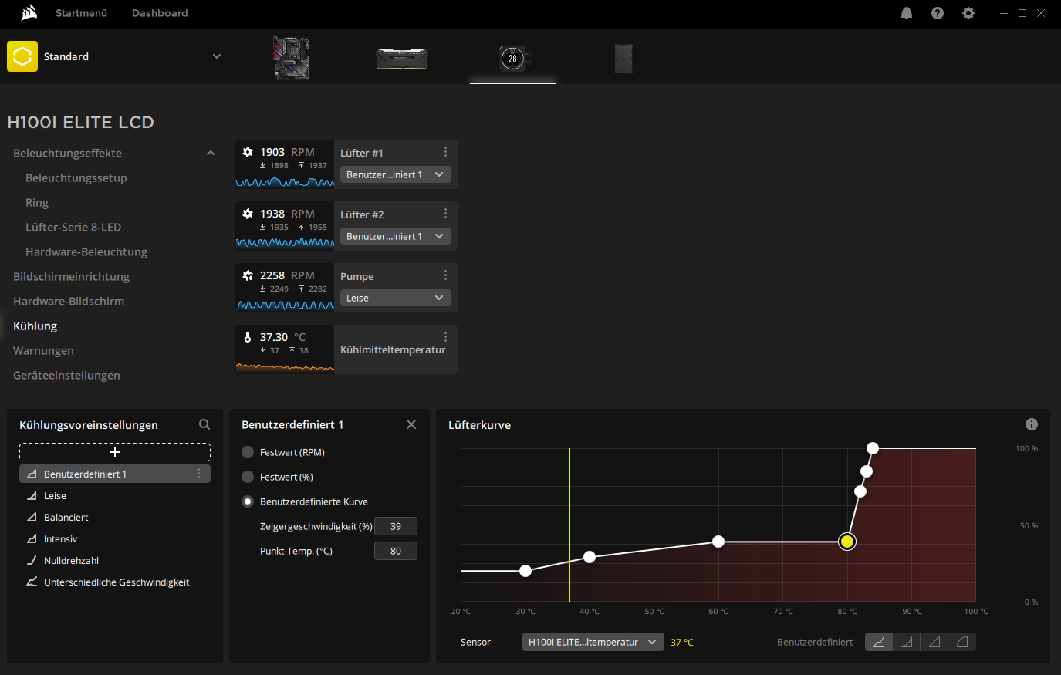Collapse the Beleuchtungseffekte section
This screenshot has height=675, width=1061.
[211, 154]
